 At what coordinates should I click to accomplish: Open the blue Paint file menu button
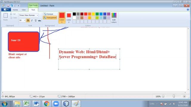[x=6, y=10]
